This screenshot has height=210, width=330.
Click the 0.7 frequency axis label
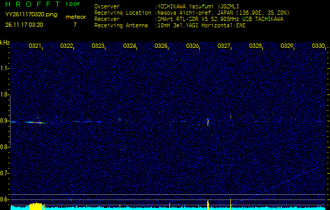tap(5, 173)
